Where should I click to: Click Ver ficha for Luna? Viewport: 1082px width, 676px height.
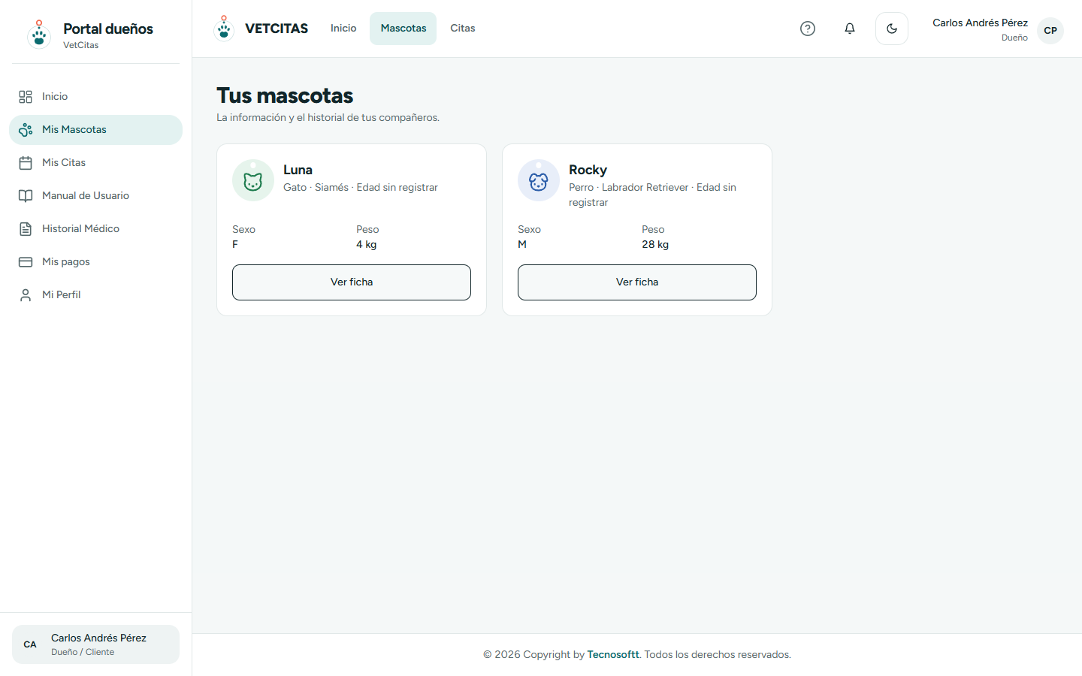tap(352, 282)
